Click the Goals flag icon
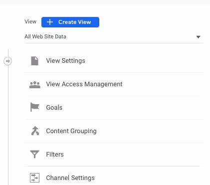 (x=35, y=107)
